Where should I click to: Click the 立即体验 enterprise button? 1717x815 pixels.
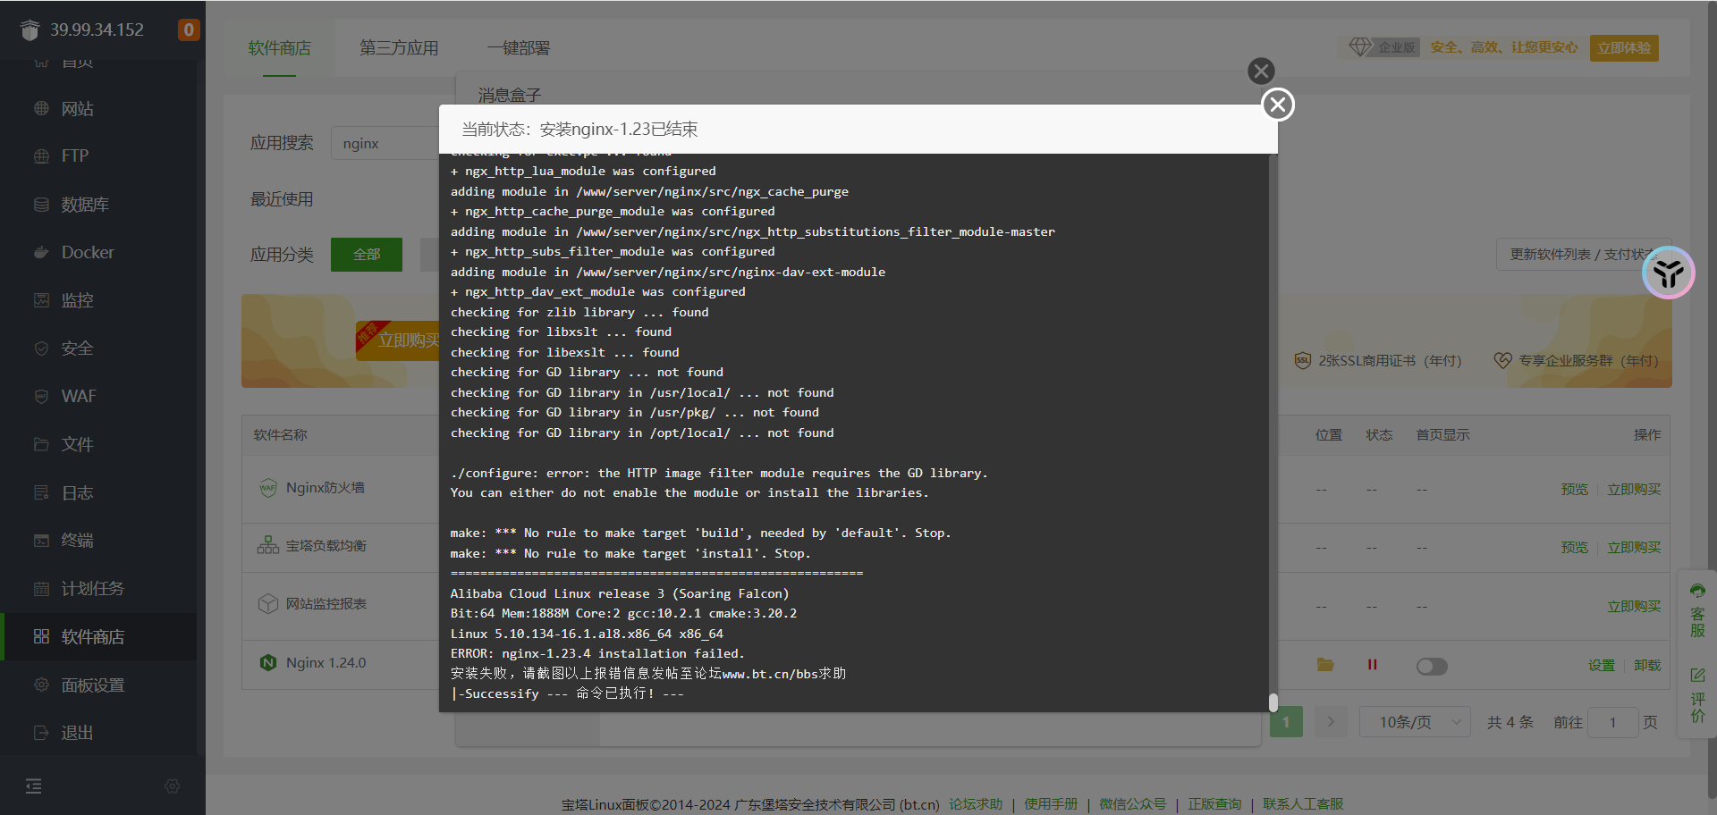pyautogui.click(x=1624, y=48)
